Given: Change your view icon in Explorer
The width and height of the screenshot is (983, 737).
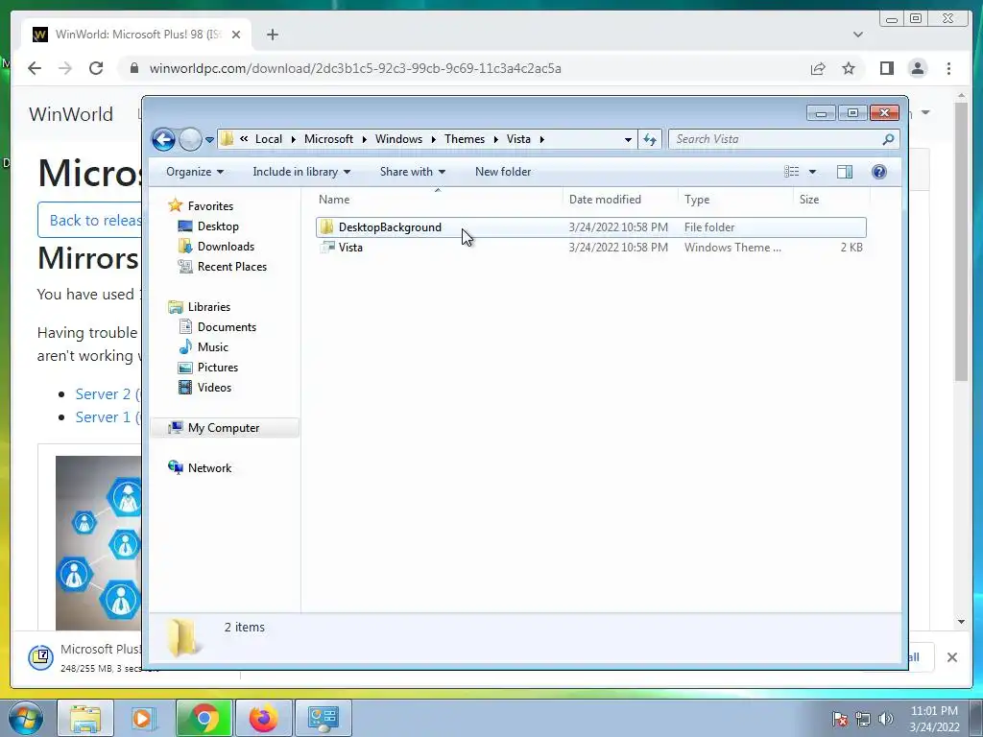Looking at the screenshot, I should point(792,172).
